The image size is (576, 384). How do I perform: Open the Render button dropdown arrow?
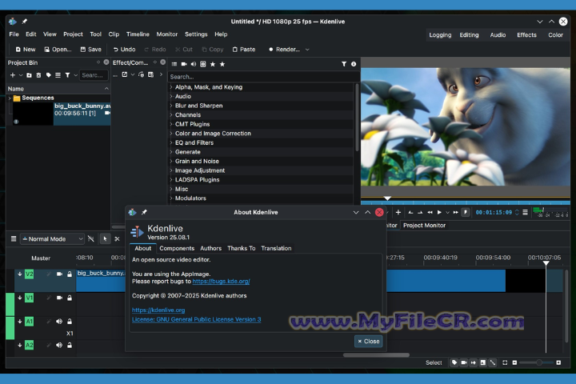click(307, 50)
